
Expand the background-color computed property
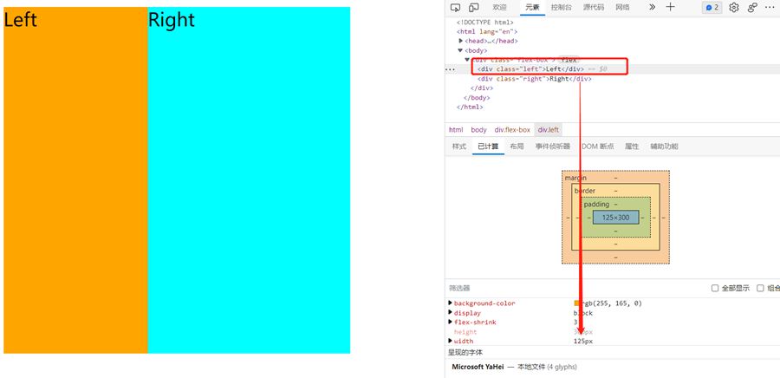point(450,303)
